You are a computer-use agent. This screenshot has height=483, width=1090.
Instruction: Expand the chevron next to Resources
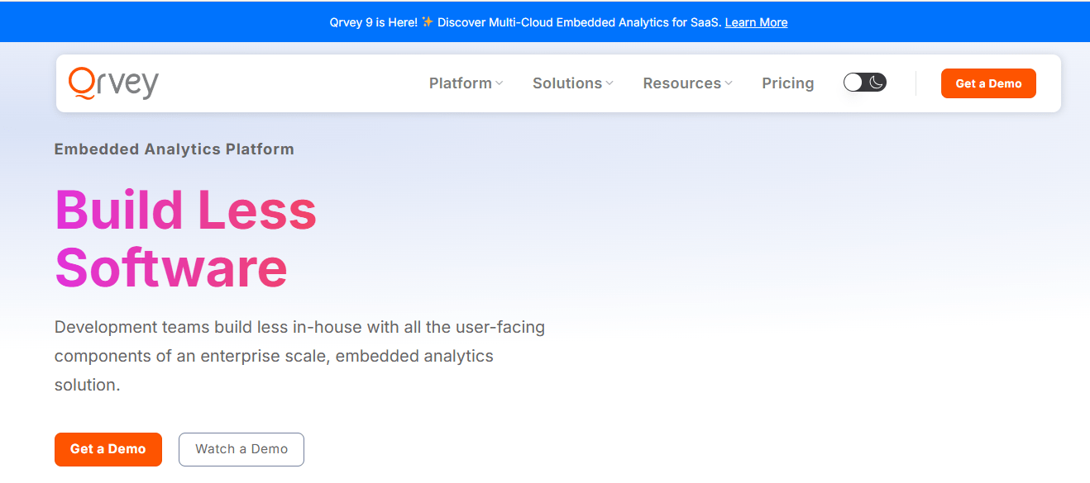coord(729,83)
